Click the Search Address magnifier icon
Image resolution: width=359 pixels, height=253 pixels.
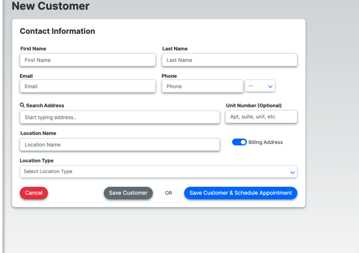click(22, 105)
